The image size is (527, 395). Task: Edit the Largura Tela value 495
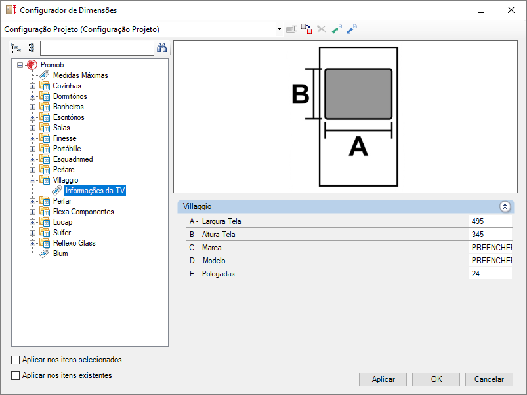490,221
